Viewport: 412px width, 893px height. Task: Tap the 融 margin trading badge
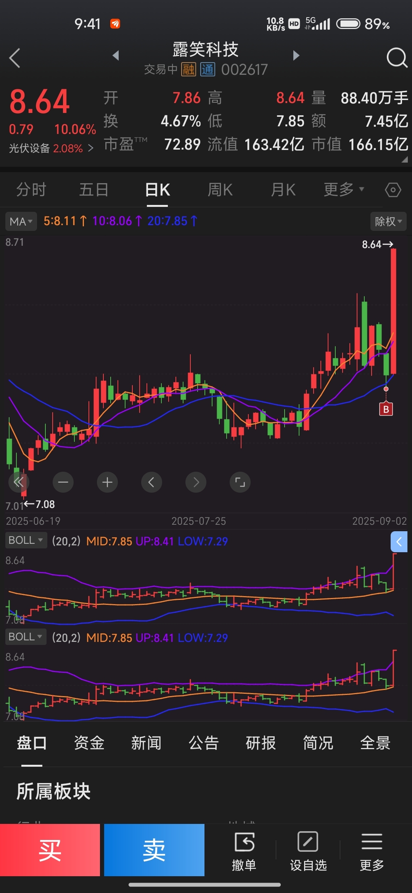pyautogui.click(x=188, y=69)
